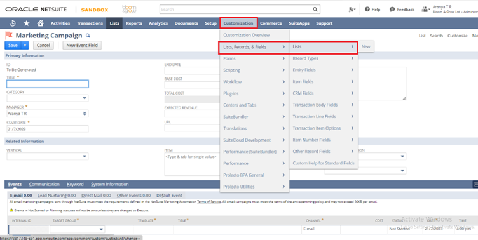
Task: Click the Marketing Campaign flag icon
Action: 9,36
